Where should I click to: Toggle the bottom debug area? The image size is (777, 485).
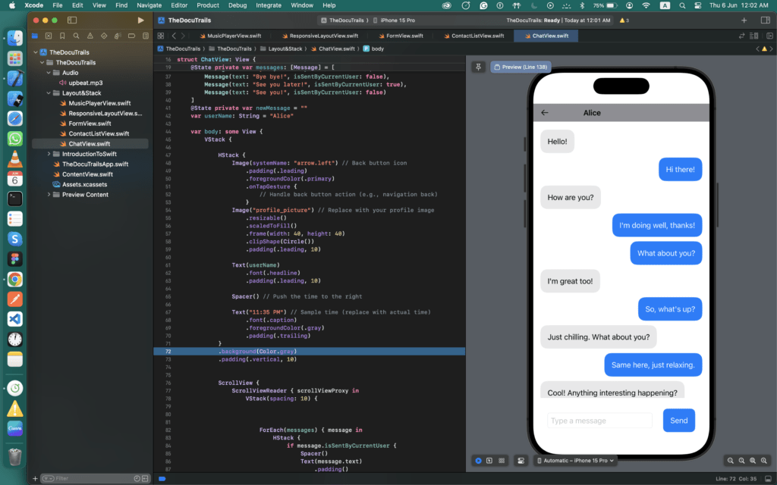coord(768,479)
